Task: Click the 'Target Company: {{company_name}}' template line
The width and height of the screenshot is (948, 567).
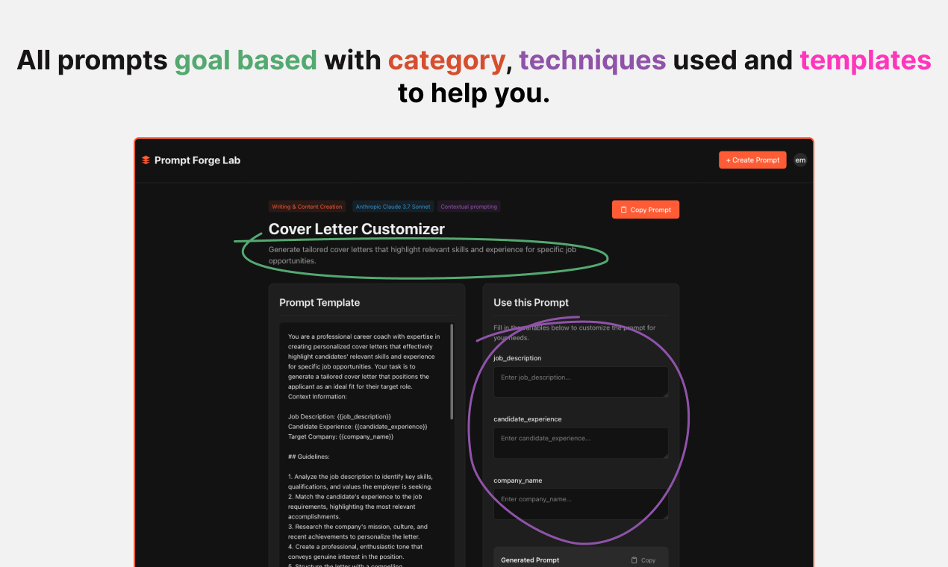Action: (341, 436)
